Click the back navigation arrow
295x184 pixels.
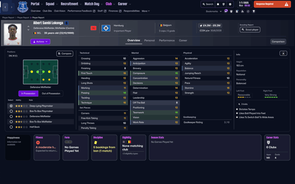click(x=5, y=7)
